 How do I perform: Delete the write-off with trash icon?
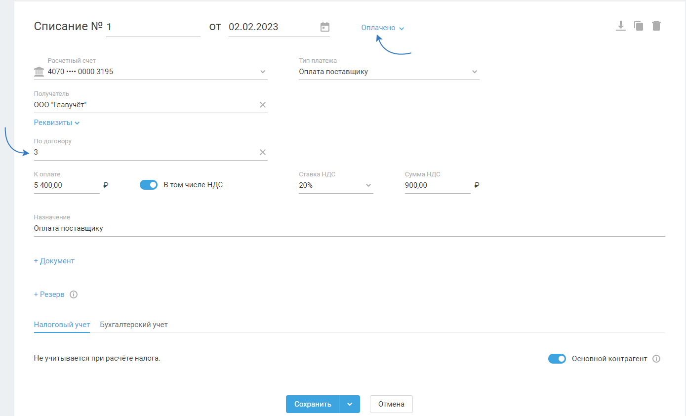pyautogui.click(x=656, y=26)
